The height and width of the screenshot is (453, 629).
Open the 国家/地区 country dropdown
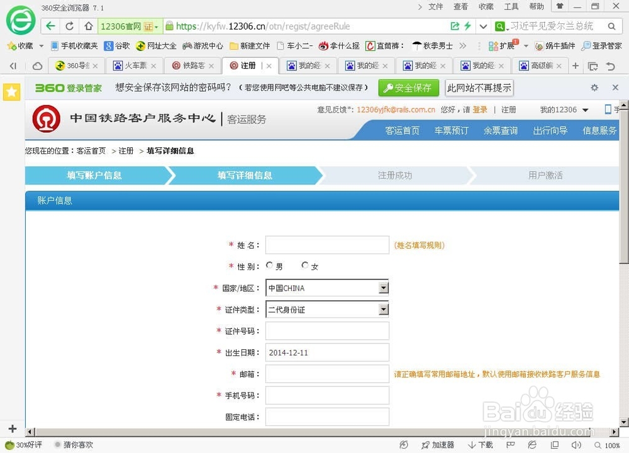click(384, 288)
